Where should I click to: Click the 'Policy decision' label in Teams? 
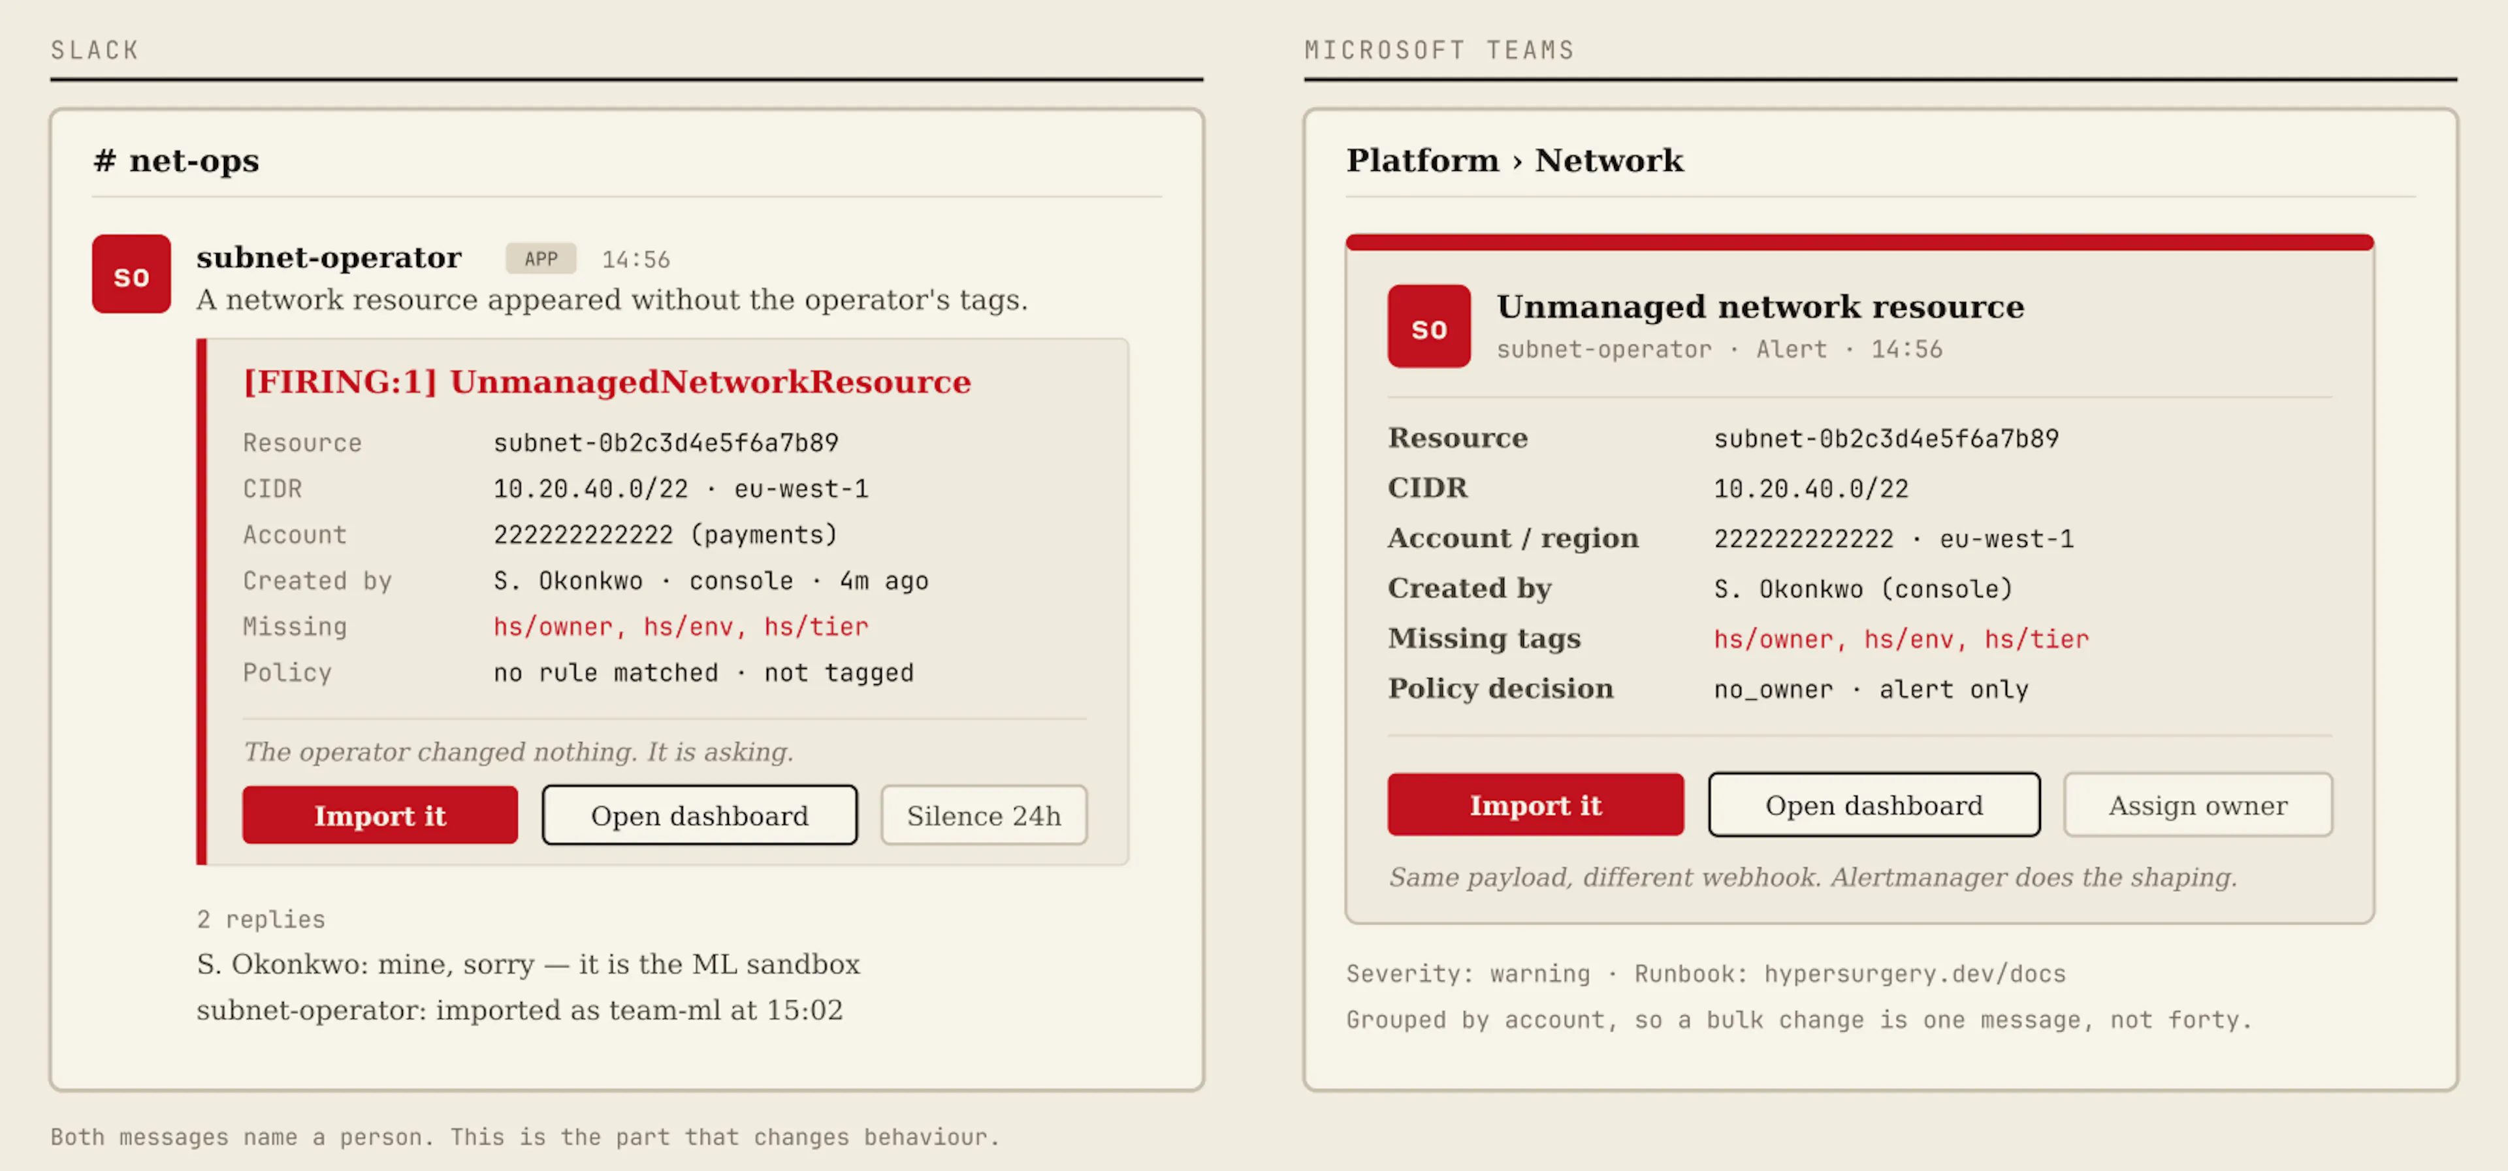1500,688
